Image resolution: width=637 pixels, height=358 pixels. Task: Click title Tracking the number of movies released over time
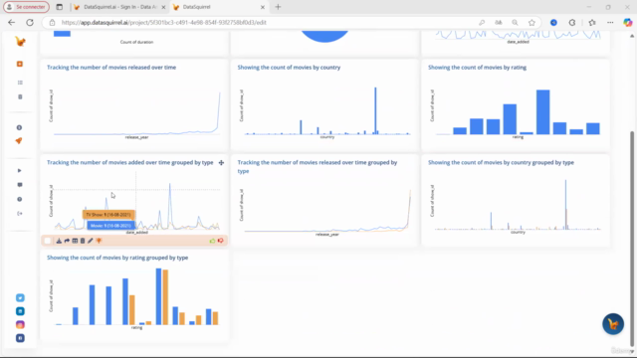[111, 68]
